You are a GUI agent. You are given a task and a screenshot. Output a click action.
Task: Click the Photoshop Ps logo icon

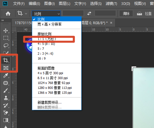tap(5, 4)
